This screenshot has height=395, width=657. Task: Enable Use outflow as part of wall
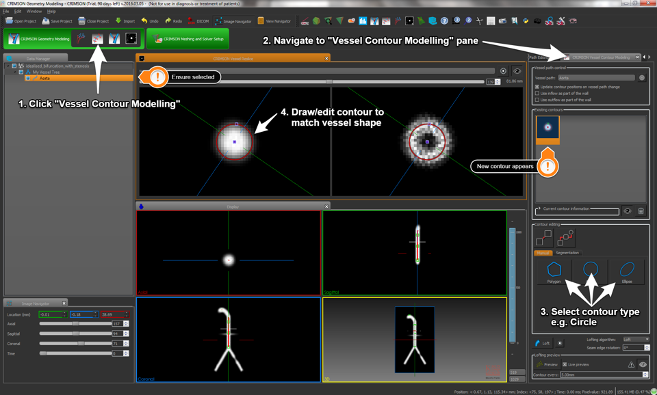pos(537,100)
